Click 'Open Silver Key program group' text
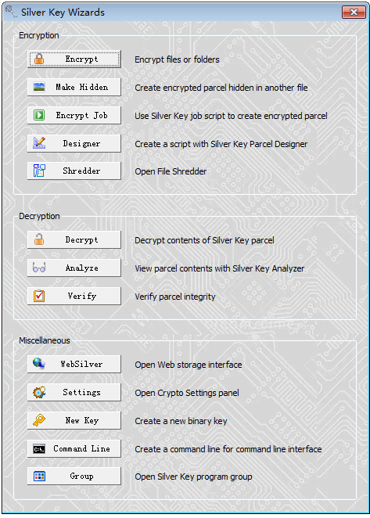370x518 pixels. click(193, 477)
